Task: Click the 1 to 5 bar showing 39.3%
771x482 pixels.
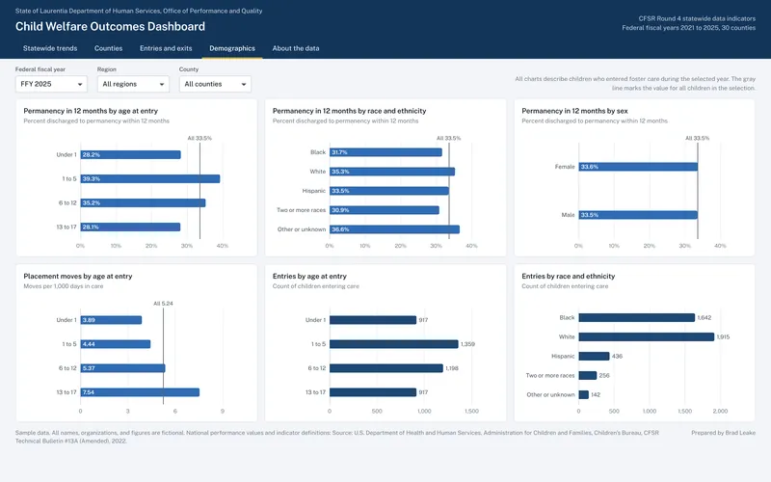Action: [x=150, y=178]
